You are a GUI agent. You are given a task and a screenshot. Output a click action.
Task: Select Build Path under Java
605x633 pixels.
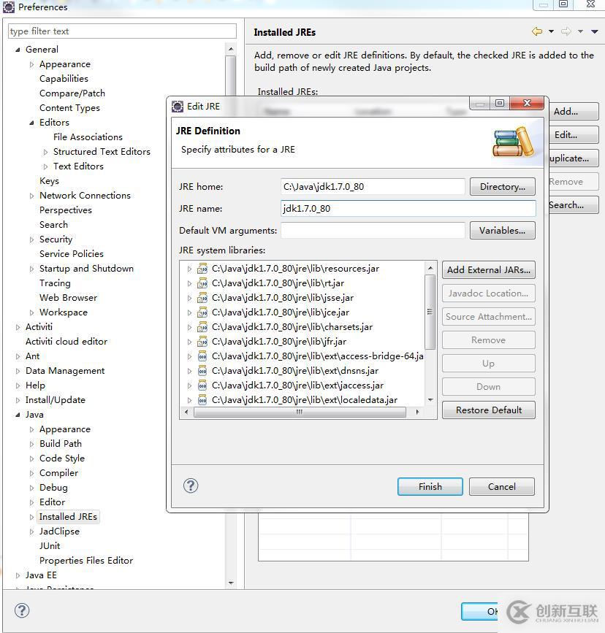pyautogui.click(x=61, y=444)
